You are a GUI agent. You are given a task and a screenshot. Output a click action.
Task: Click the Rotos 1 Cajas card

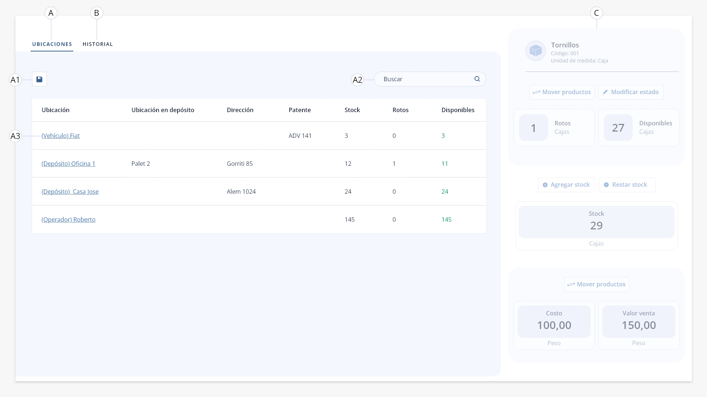tap(554, 128)
